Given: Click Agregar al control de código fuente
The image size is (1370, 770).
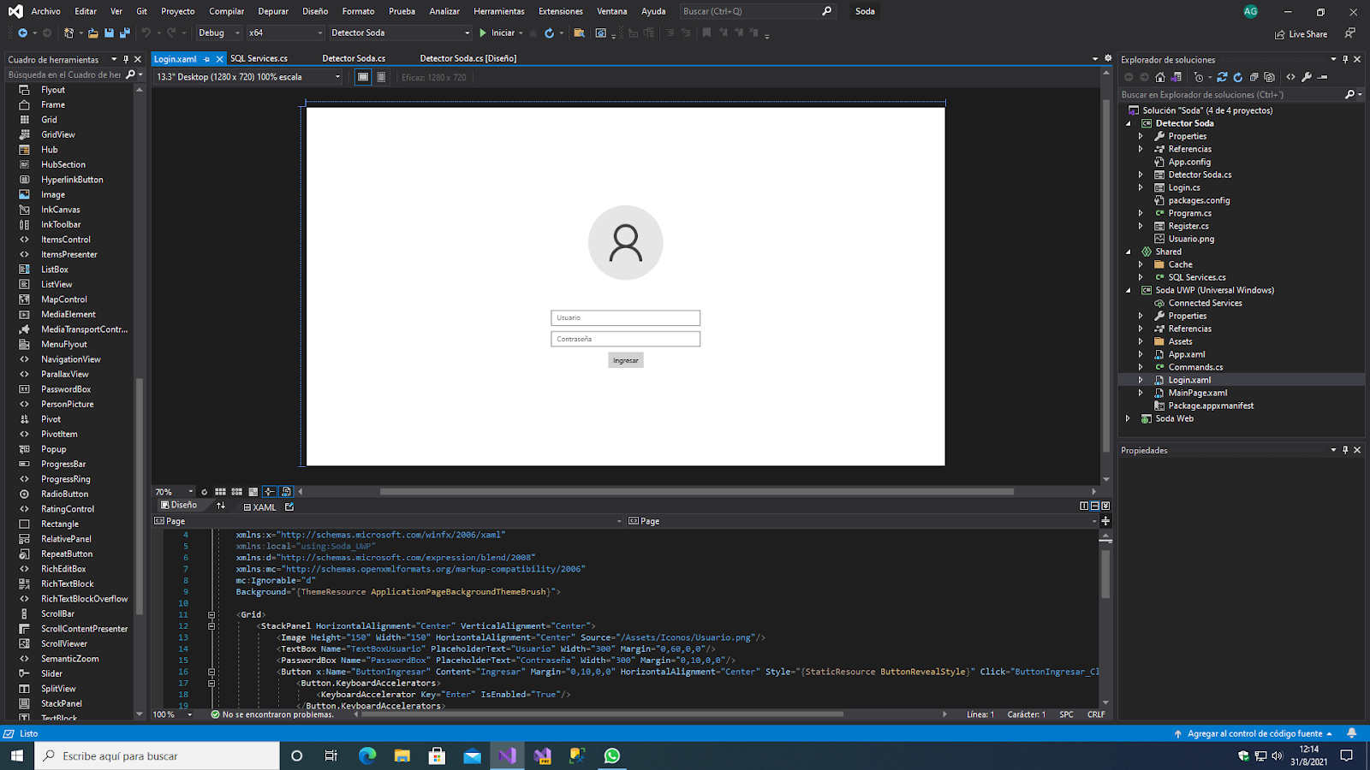Looking at the screenshot, I should click(x=1254, y=733).
